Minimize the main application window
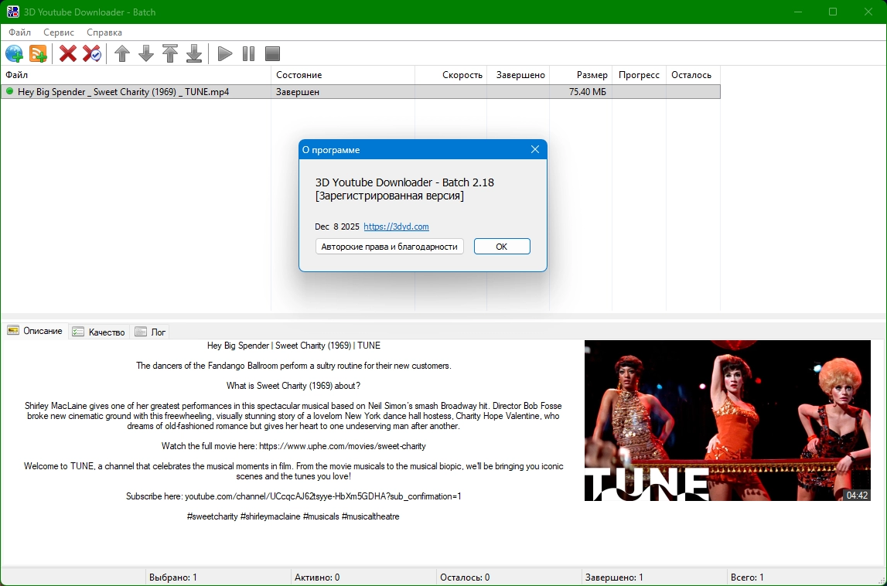887x586 pixels. tap(798, 12)
